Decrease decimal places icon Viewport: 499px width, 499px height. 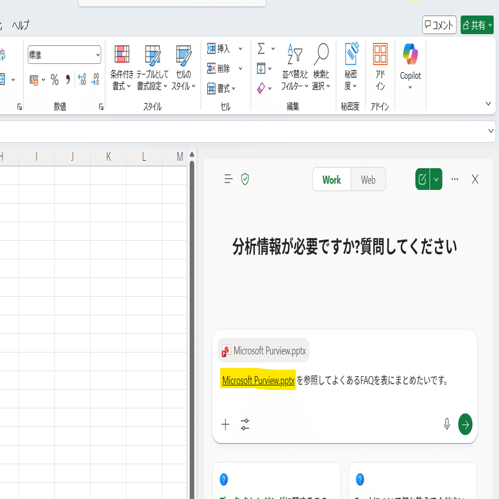(x=95, y=79)
